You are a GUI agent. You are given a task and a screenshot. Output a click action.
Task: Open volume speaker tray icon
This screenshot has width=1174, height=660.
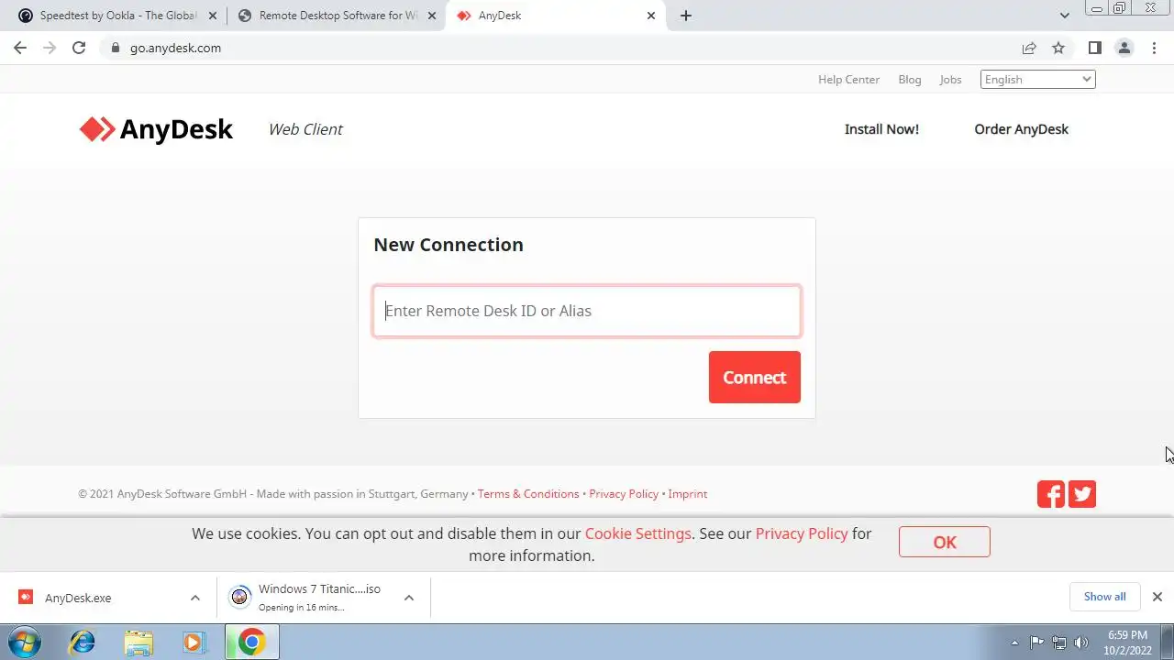(x=1081, y=643)
